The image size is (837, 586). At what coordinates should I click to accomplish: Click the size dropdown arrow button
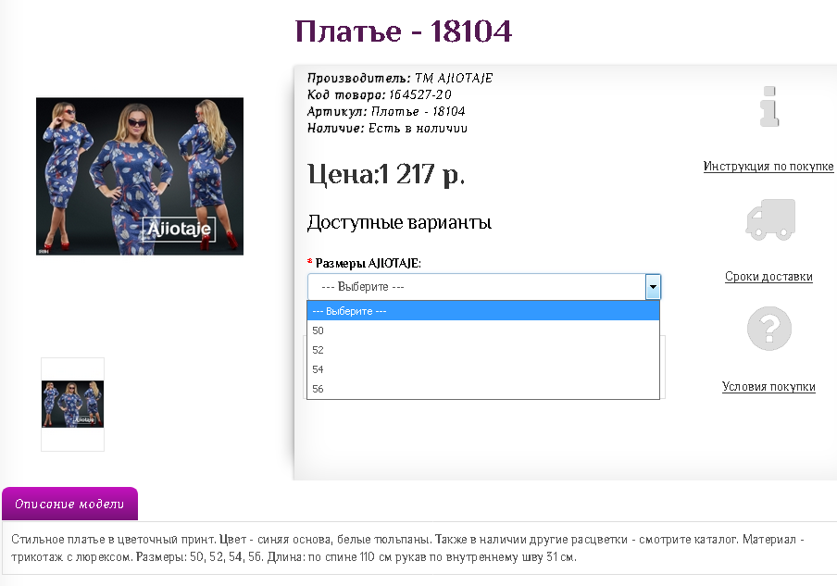653,287
